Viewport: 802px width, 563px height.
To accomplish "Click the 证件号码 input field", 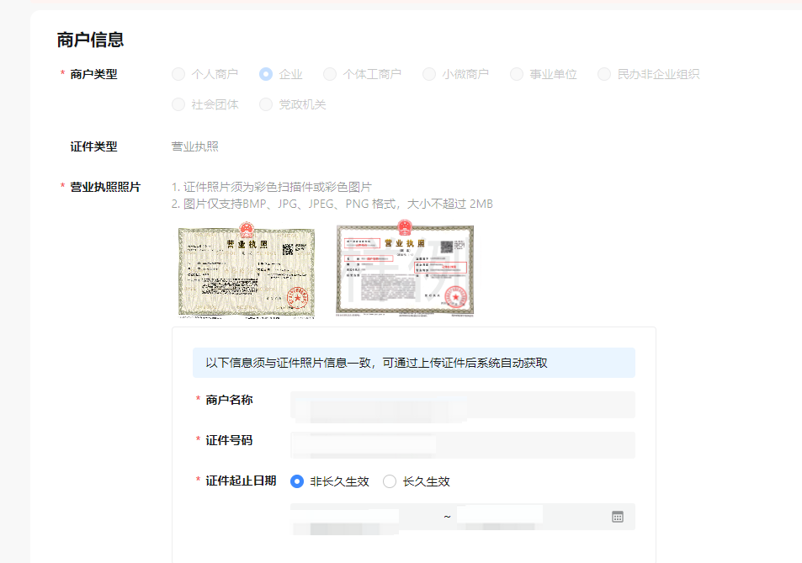I will pos(462,445).
